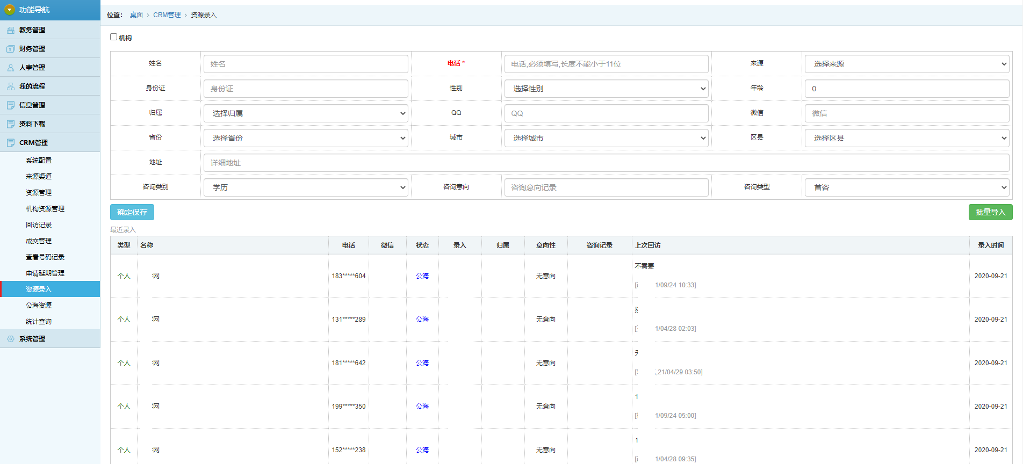The height and width of the screenshot is (464, 1023).
Task: Open 统计查询 in the sidebar menu
Action: [39, 322]
